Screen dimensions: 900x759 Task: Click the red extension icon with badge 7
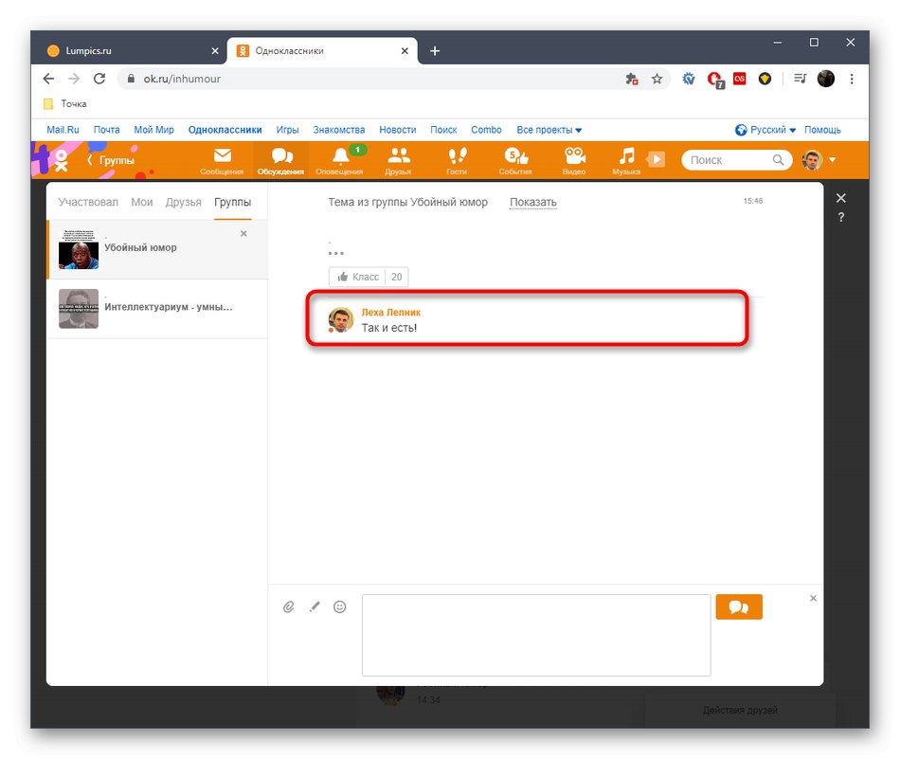[x=715, y=80]
